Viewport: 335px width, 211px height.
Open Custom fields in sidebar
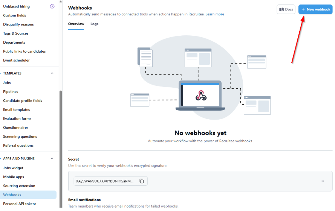click(15, 15)
